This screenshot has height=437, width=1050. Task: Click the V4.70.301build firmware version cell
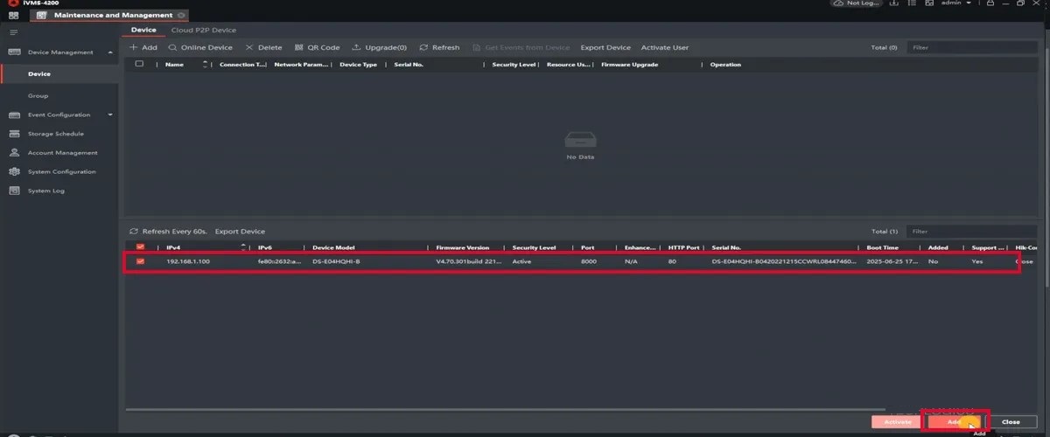469,261
